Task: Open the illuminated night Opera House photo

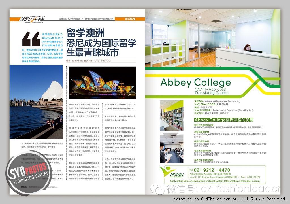Action: [x=102, y=83]
